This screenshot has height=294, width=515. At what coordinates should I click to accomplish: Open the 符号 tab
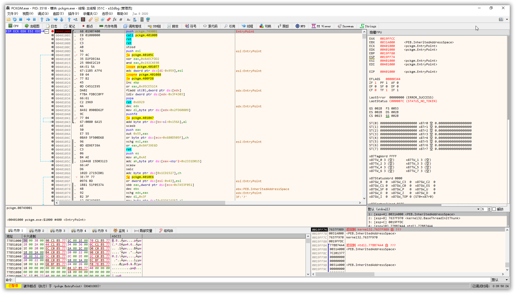tap(191, 26)
